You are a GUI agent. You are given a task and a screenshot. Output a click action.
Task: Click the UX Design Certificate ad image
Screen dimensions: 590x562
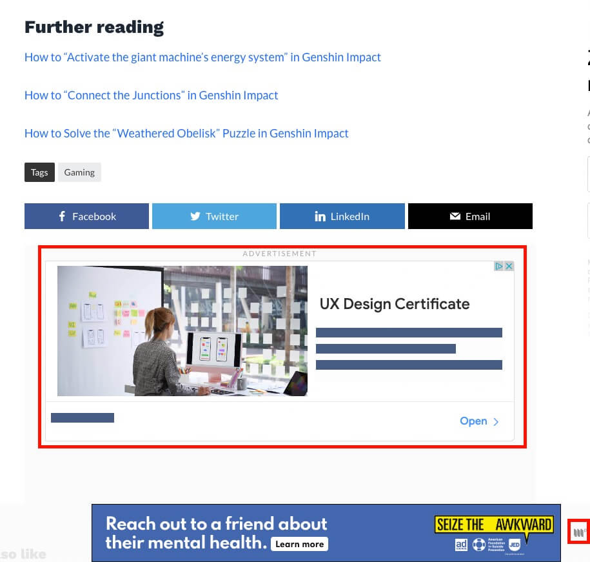click(x=182, y=330)
